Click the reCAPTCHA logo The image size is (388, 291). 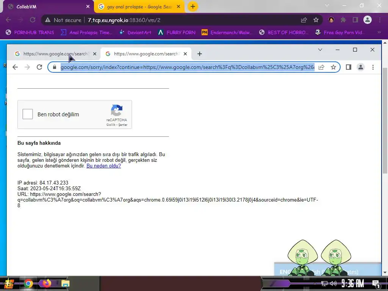[117, 110]
